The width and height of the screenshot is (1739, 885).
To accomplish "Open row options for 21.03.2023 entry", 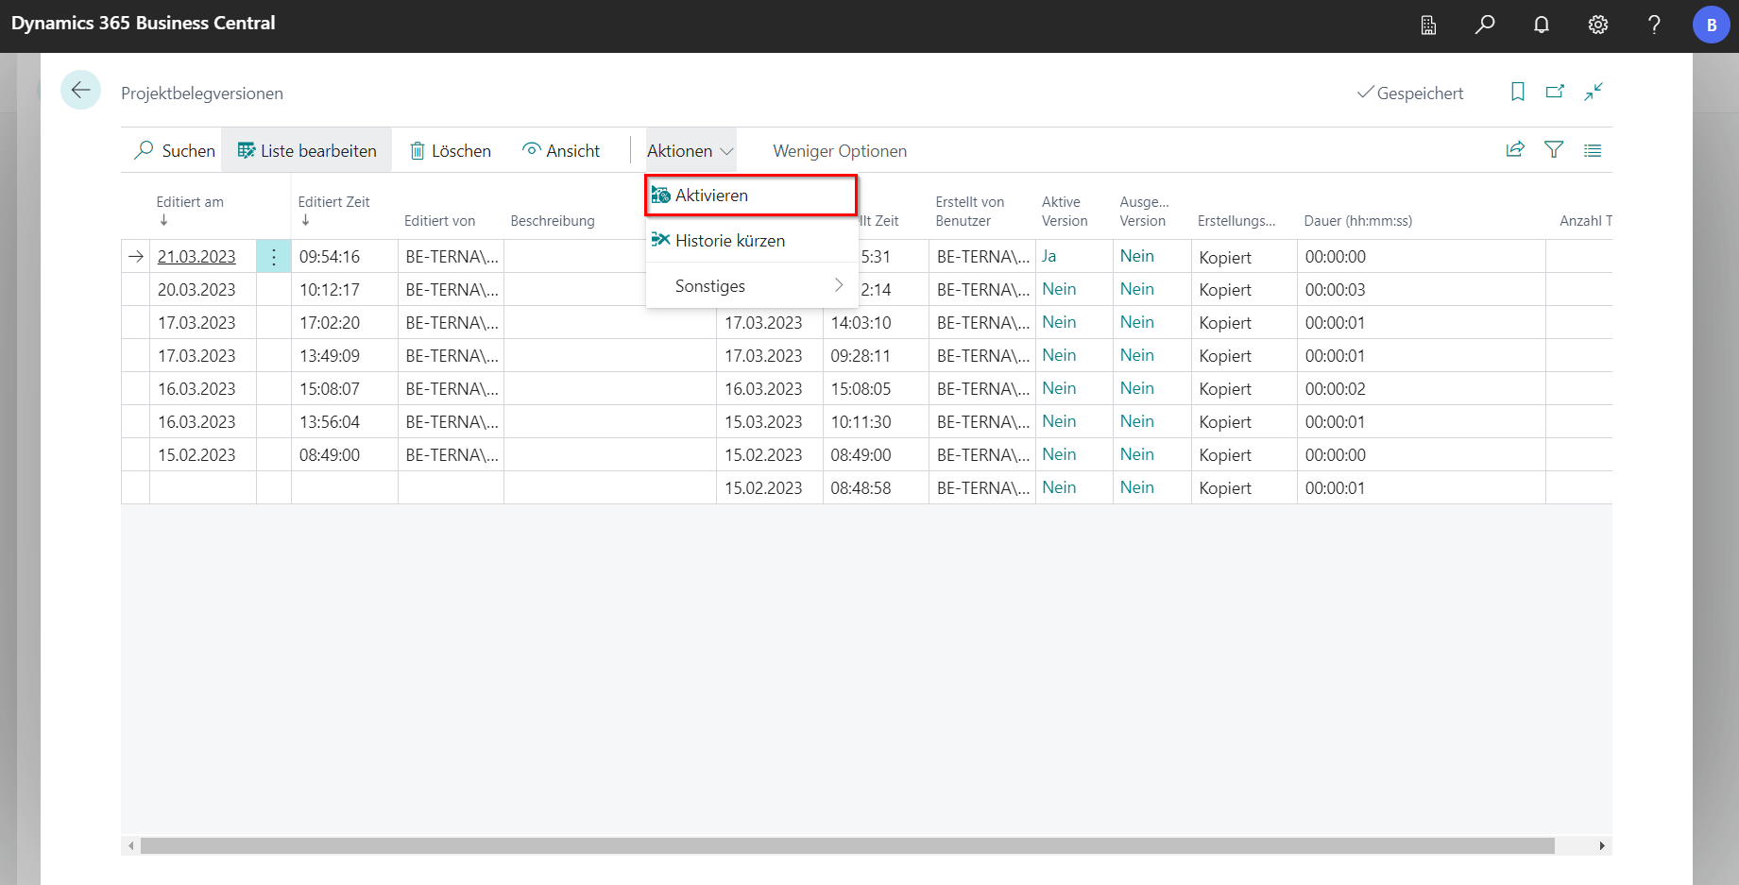I will [x=274, y=257].
